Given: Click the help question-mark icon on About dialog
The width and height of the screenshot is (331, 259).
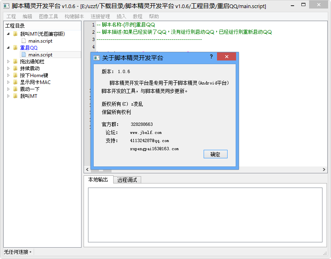Looking at the screenshot, I should 211,57.
